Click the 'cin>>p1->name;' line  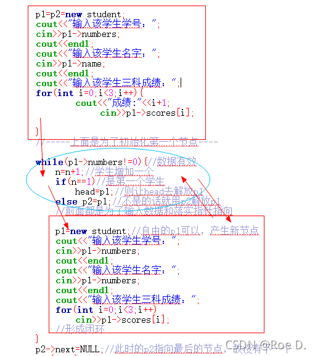pyautogui.click(x=70, y=64)
